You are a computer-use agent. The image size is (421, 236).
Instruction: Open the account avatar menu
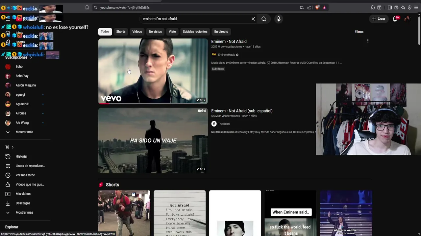[x=407, y=19]
